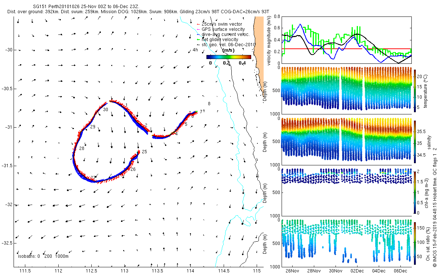Click the 'chl-a (mg m-3)' colorbar label
Screen dimensions: 440x275
(427, 192)
